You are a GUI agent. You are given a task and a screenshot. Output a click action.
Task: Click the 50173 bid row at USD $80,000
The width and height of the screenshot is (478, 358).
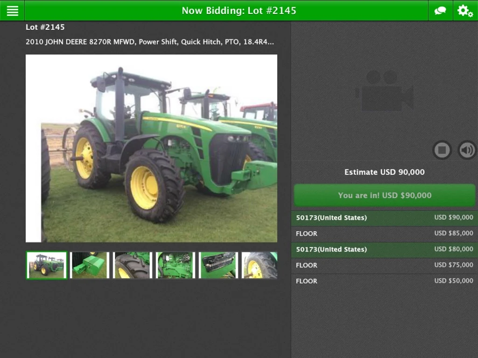click(x=385, y=249)
